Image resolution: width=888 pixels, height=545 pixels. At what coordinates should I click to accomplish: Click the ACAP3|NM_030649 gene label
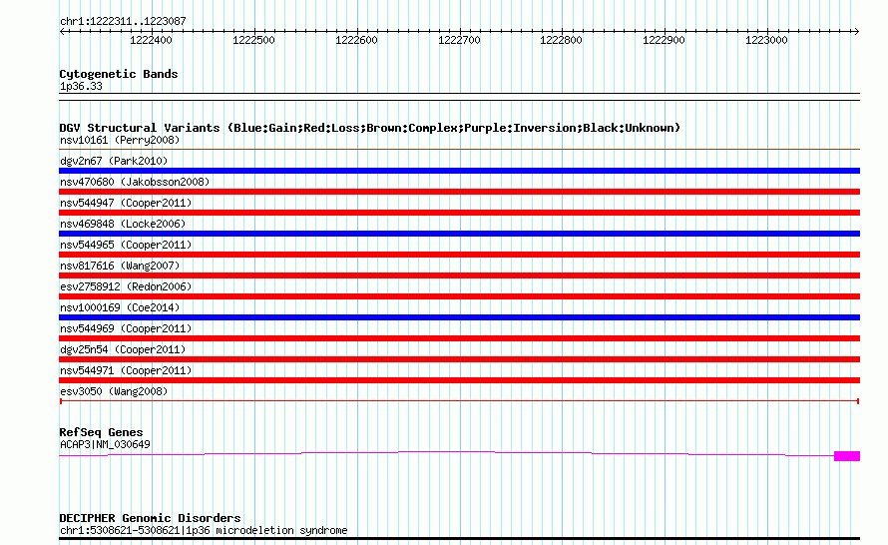click(105, 445)
